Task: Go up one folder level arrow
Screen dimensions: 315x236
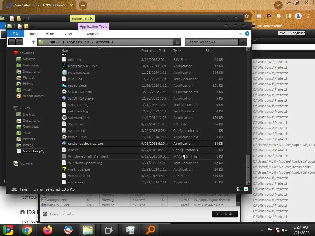Action: (x=33, y=42)
